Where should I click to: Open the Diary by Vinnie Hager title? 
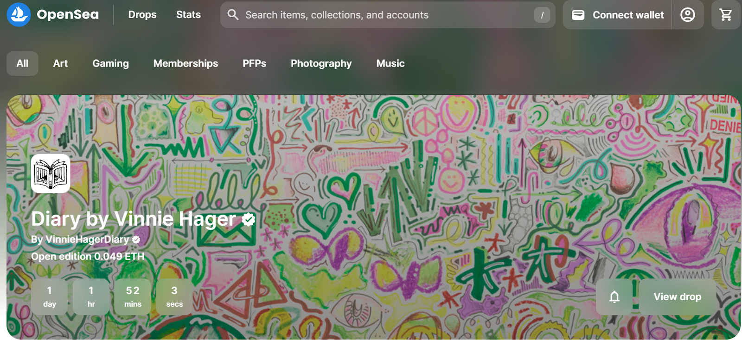[134, 219]
